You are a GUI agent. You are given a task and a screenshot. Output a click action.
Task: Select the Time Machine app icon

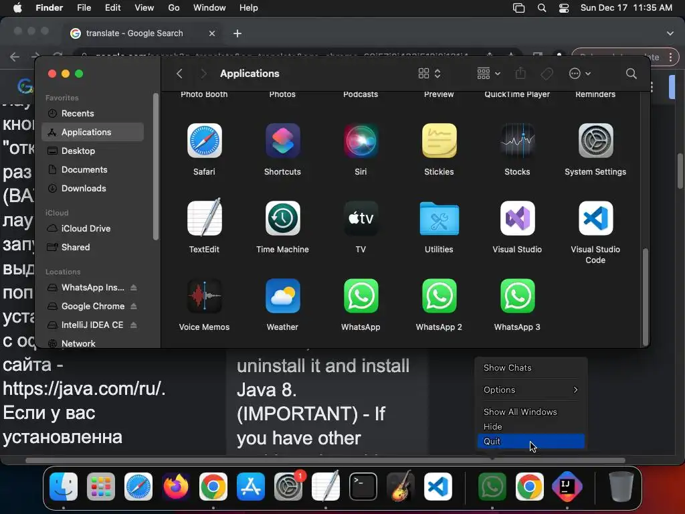coord(282,218)
